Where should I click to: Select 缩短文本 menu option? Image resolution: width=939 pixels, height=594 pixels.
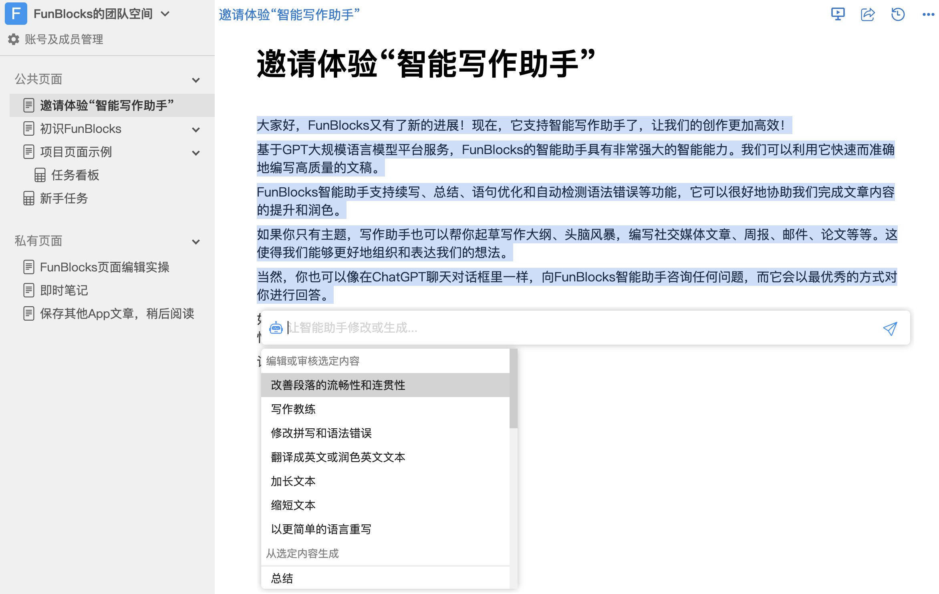[x=385, y=505]
